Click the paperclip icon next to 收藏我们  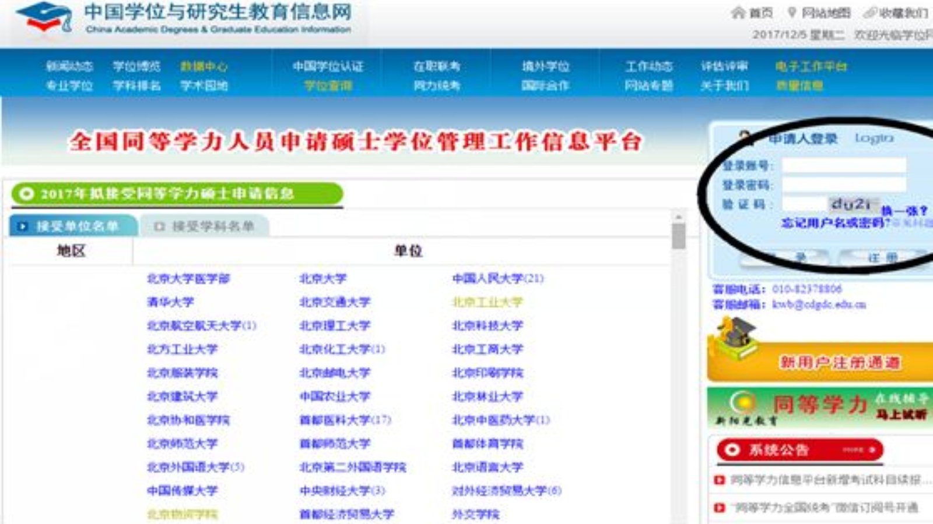coord(869,13)
